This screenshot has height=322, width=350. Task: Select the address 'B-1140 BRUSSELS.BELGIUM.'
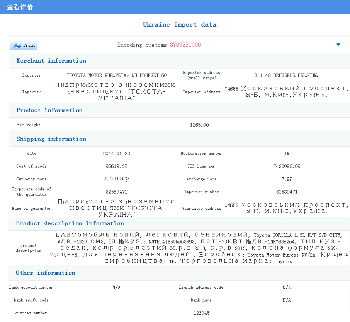point(286,75)
